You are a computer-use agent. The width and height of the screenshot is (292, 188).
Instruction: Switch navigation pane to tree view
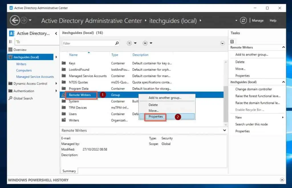pos(18,42)
